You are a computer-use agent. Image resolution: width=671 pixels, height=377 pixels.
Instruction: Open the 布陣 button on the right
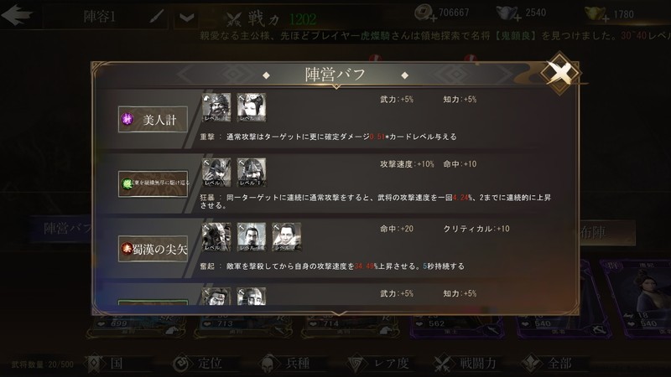606,233
